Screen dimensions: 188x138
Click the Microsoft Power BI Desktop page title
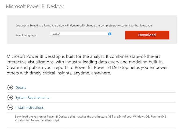coord(35,6)
